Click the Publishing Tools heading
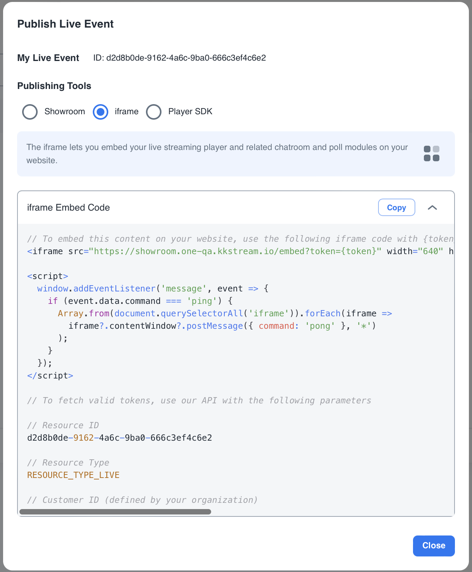The image size is (472, 572). [54, 86]
